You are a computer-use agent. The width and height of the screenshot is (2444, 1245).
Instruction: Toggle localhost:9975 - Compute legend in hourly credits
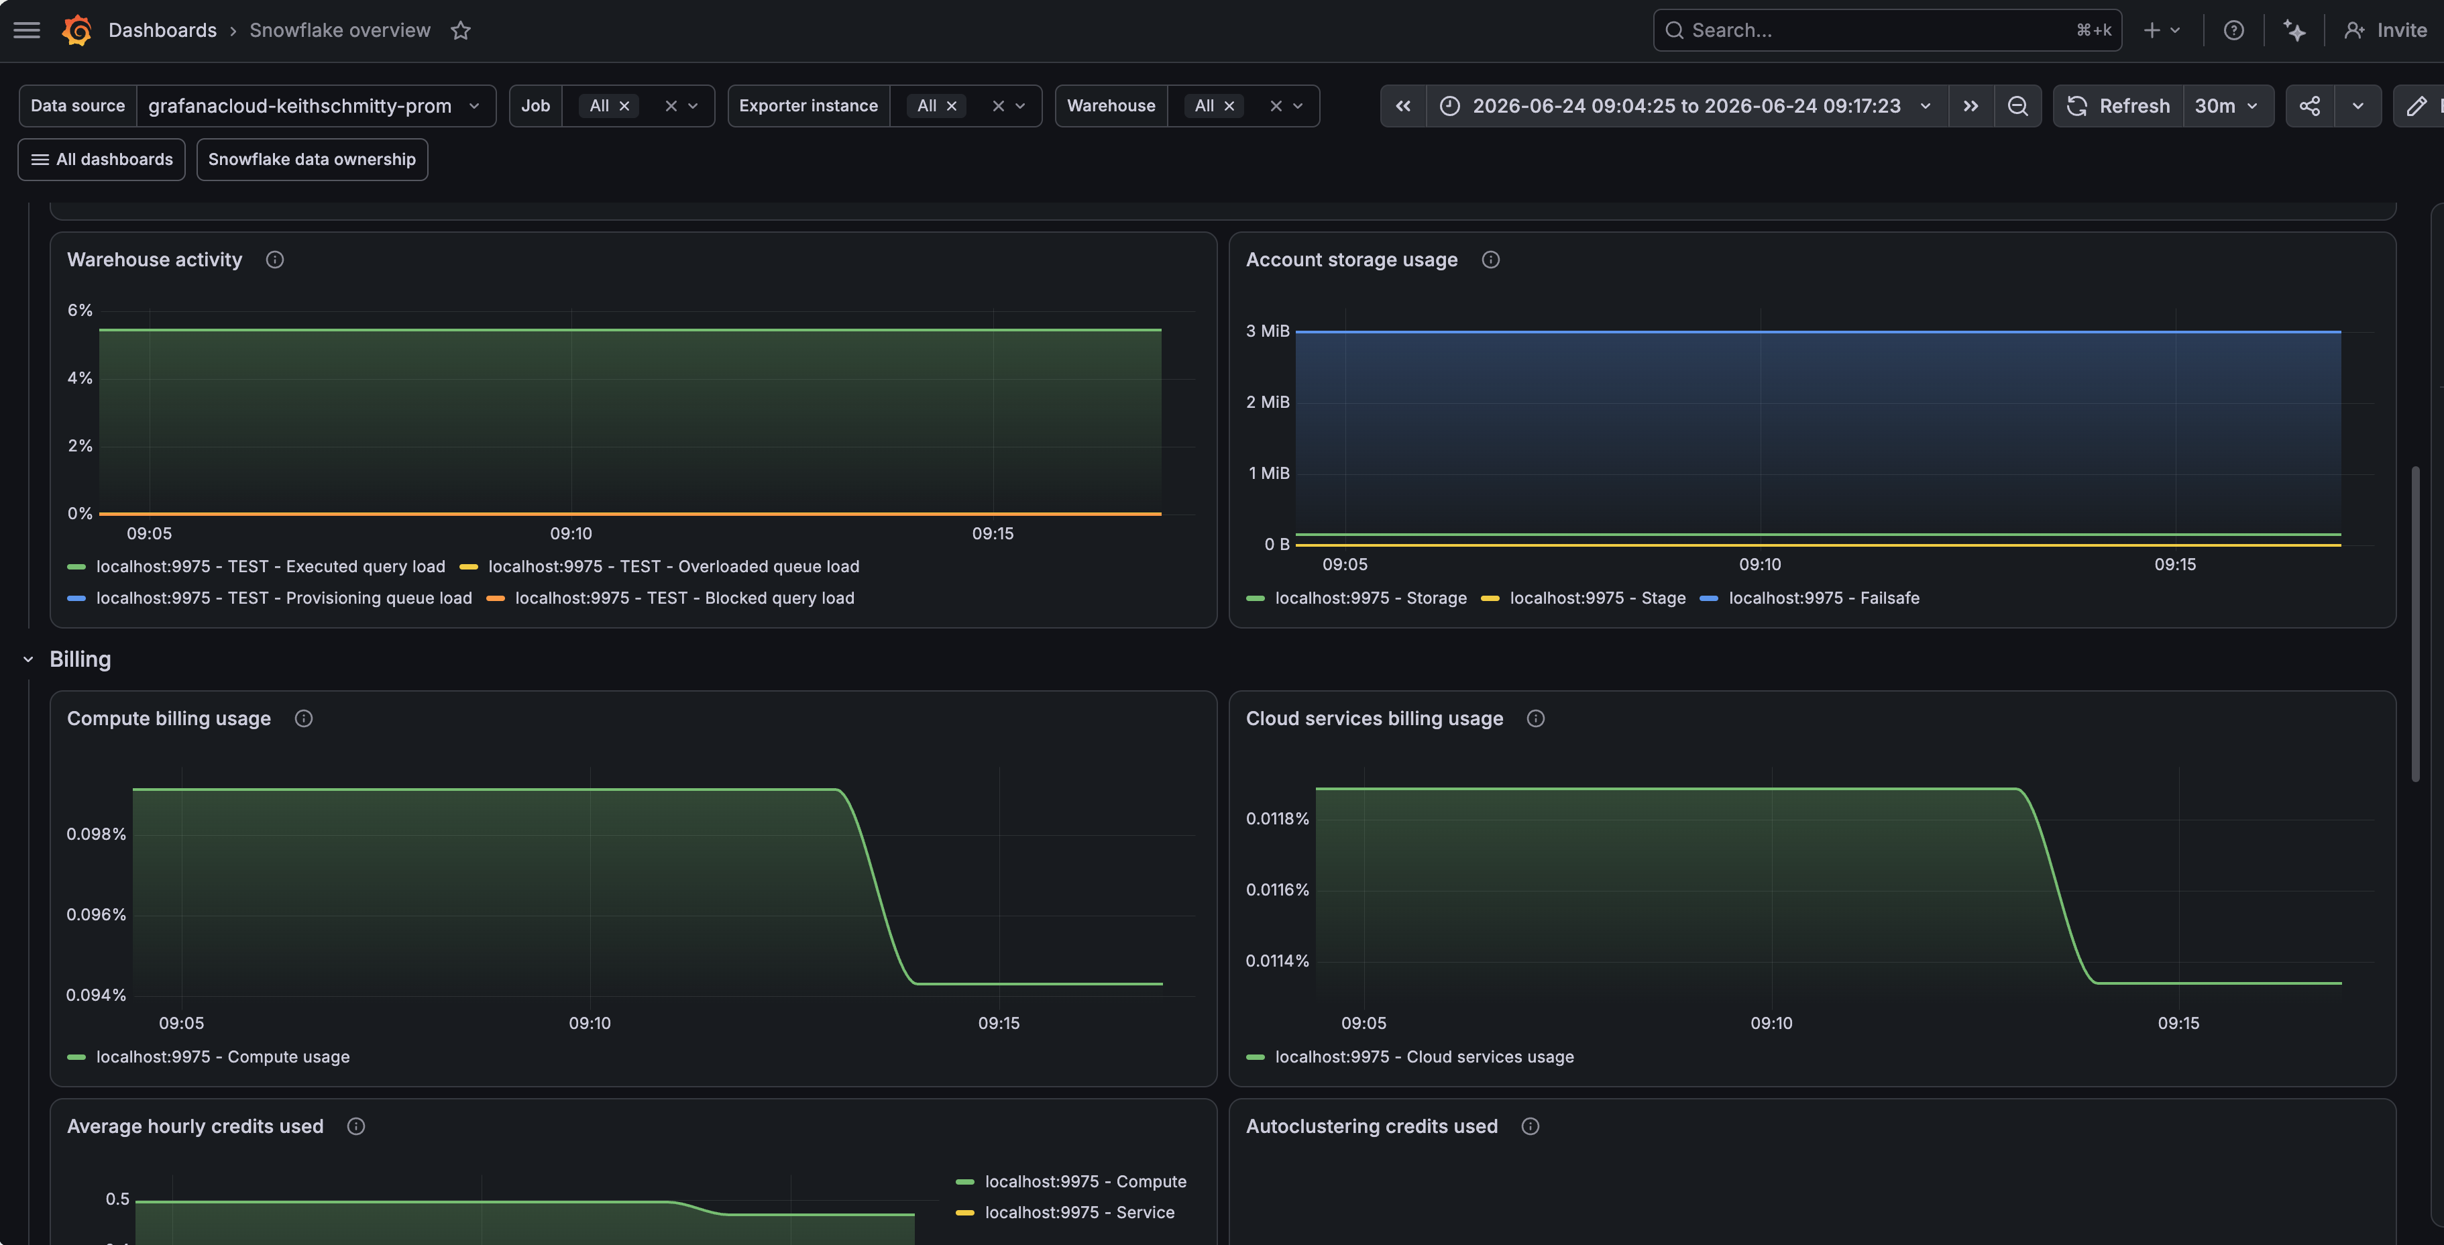pos(1085,1181)
